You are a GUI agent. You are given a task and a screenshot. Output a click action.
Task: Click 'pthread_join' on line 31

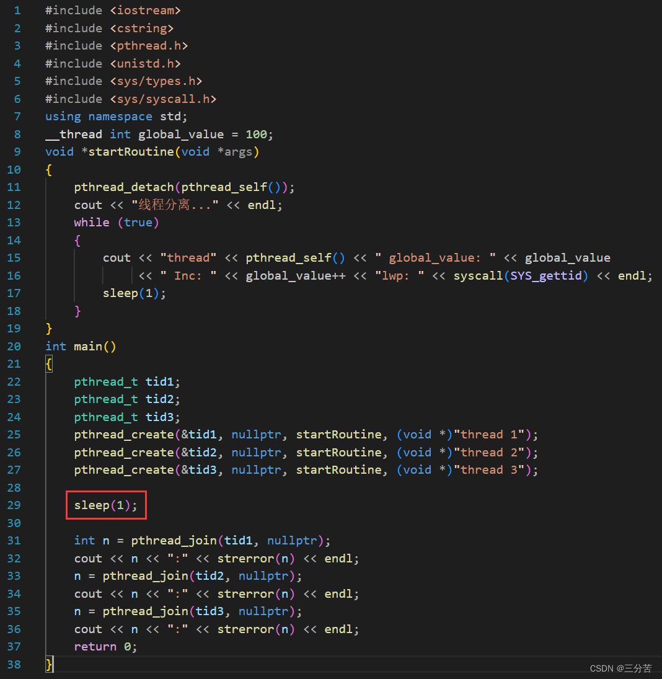tap(174, 541)
